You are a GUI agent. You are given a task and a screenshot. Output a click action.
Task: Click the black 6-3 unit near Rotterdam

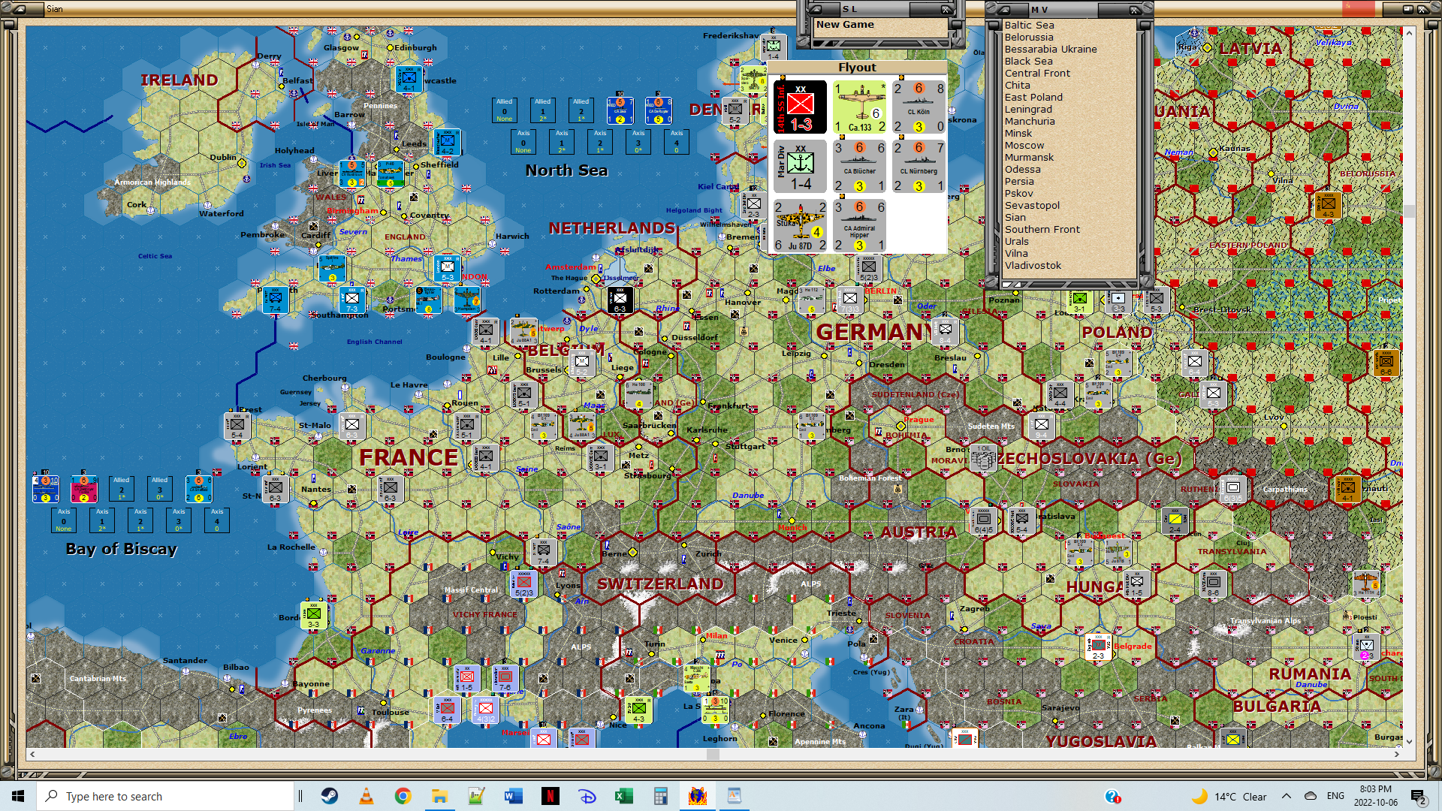coord(620,300)
